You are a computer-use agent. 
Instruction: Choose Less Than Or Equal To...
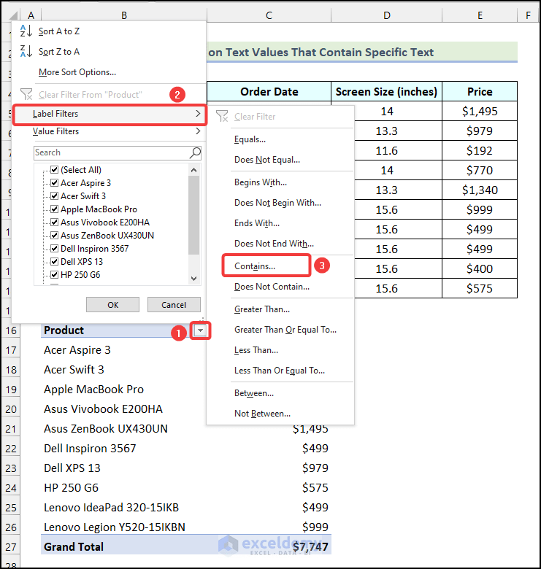280,371
